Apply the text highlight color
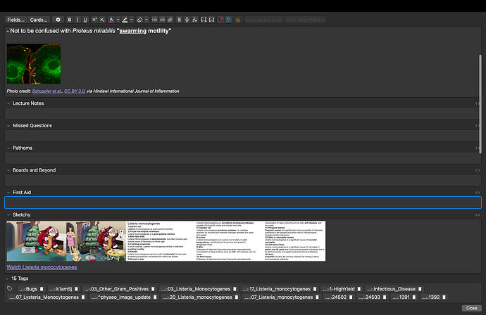This screenshot has width=486, height=315. [125, 20]
